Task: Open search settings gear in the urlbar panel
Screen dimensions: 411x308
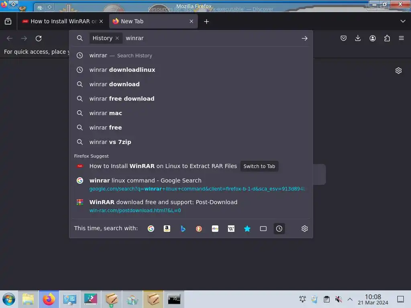Action: (305, 229)
